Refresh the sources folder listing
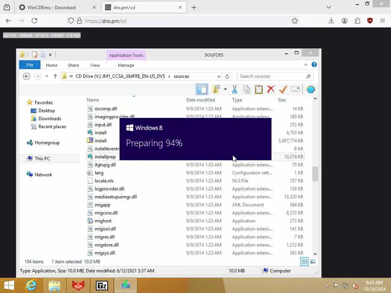 (227, 76)
